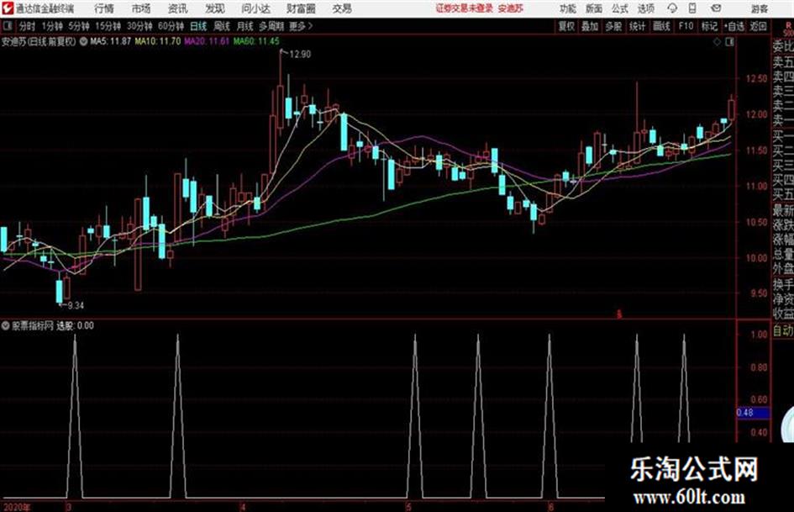Viewport: 794px width, 512px height.
Task: Open the mail envelope icon
Action: pyautogui.click(x=716, y=8)
